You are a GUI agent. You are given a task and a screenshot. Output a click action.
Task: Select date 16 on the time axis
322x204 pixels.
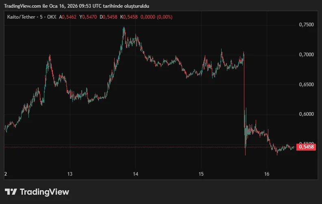(266, 174)
